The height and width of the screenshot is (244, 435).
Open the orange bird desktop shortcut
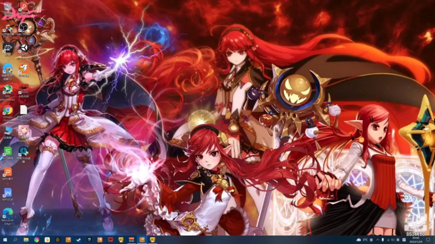click(x=24, y=70)
